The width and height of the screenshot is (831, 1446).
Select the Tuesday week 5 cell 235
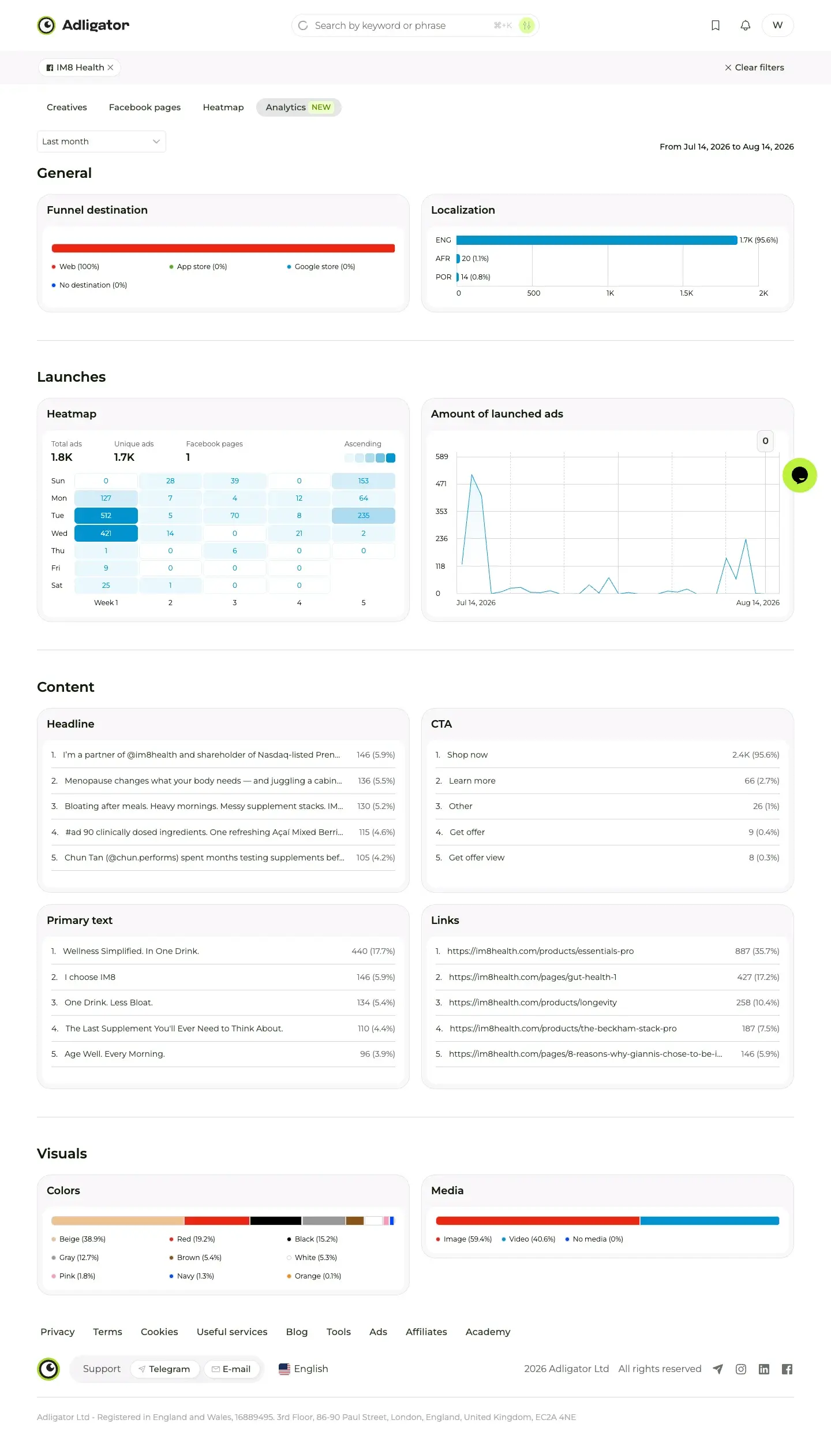pos(364,516)
